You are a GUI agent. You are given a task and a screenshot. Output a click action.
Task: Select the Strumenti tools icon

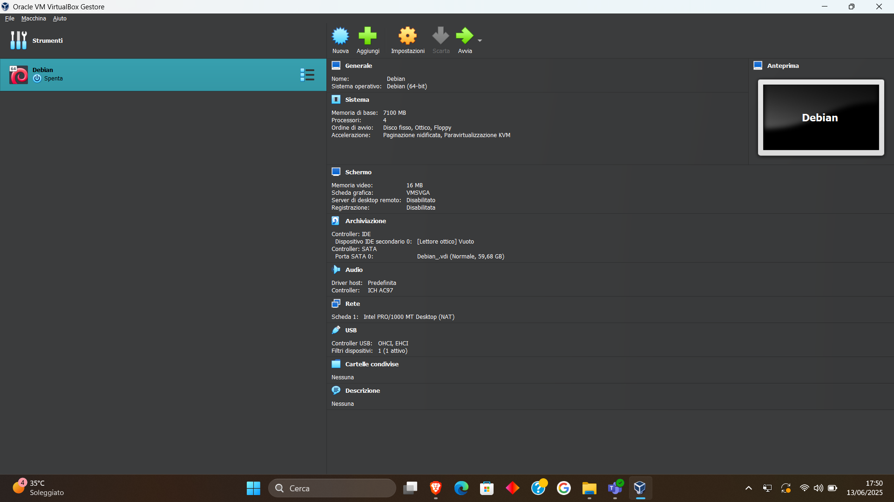tap(19, 40)
